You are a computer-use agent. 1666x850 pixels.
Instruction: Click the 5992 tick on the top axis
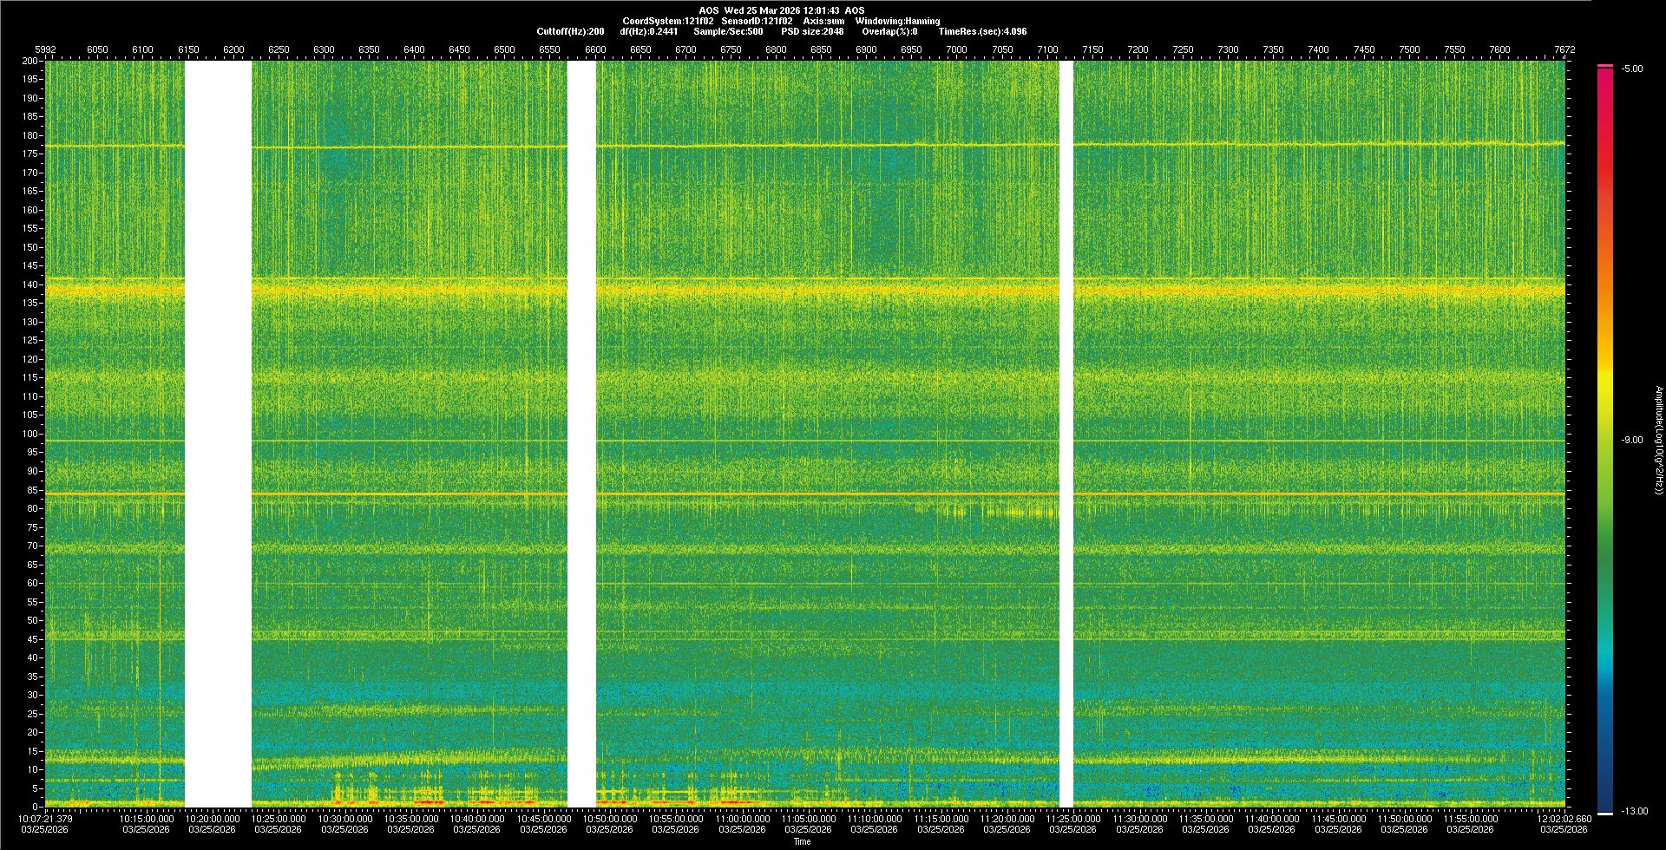(x=45, y=49)
